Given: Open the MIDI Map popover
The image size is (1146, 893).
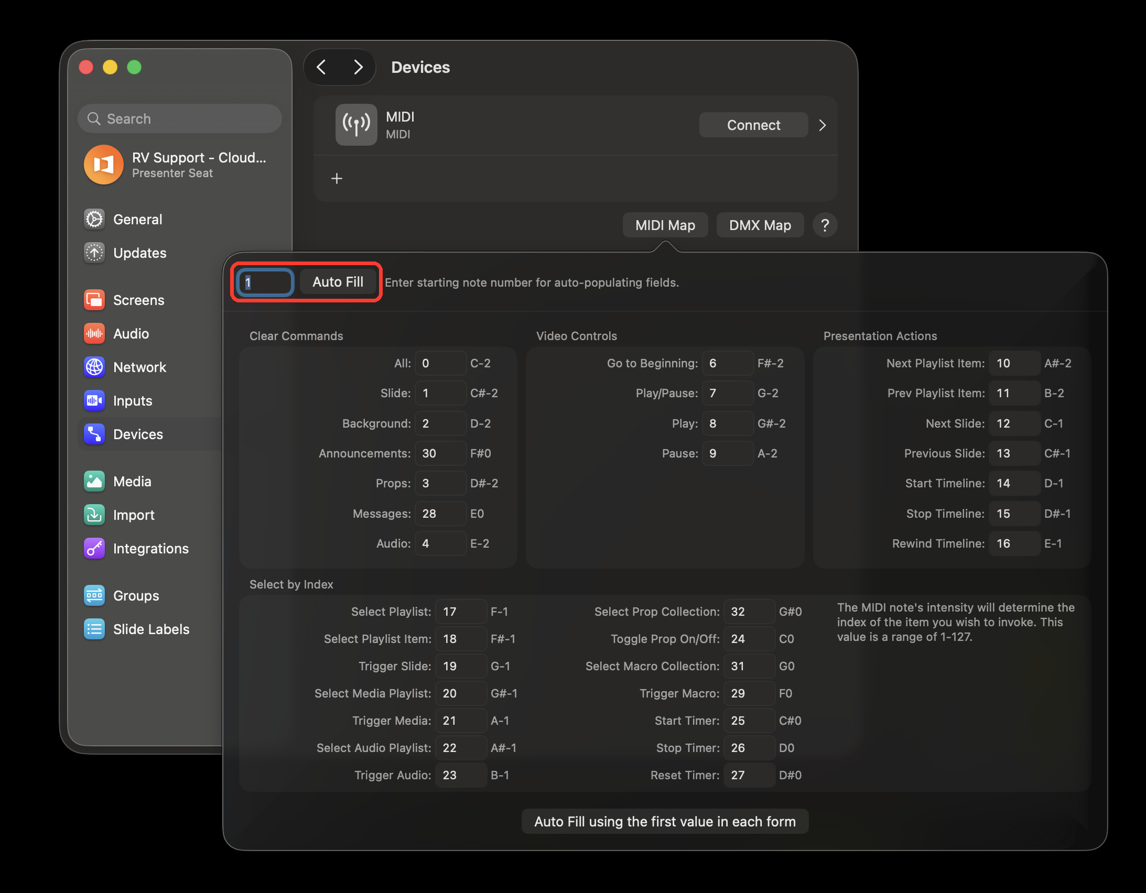Looking at the screenshot, I should pos(665,226).
